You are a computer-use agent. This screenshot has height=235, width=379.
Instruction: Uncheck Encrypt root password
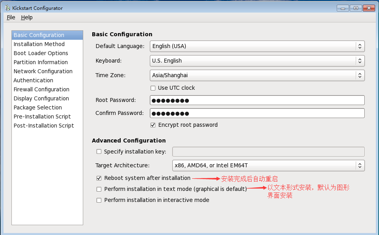tap(153, 125)
